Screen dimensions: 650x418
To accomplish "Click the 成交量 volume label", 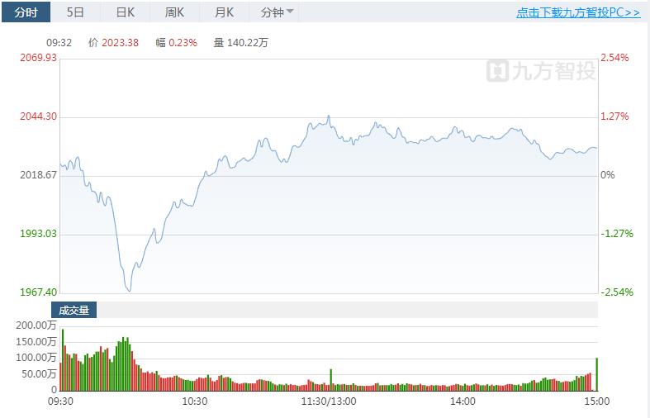I will point(74,311).
